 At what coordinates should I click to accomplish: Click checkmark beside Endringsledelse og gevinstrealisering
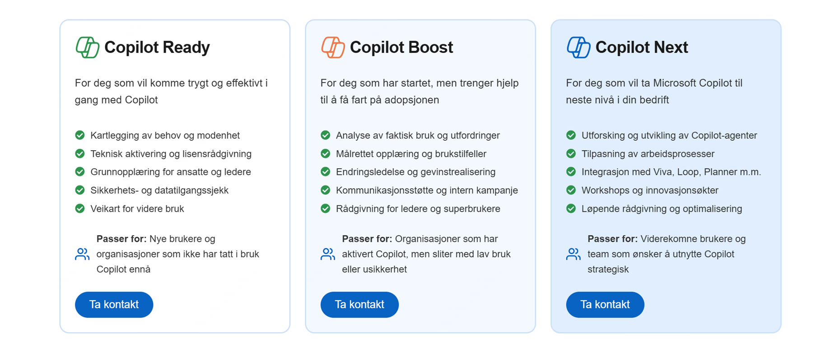tap(326, 172)
